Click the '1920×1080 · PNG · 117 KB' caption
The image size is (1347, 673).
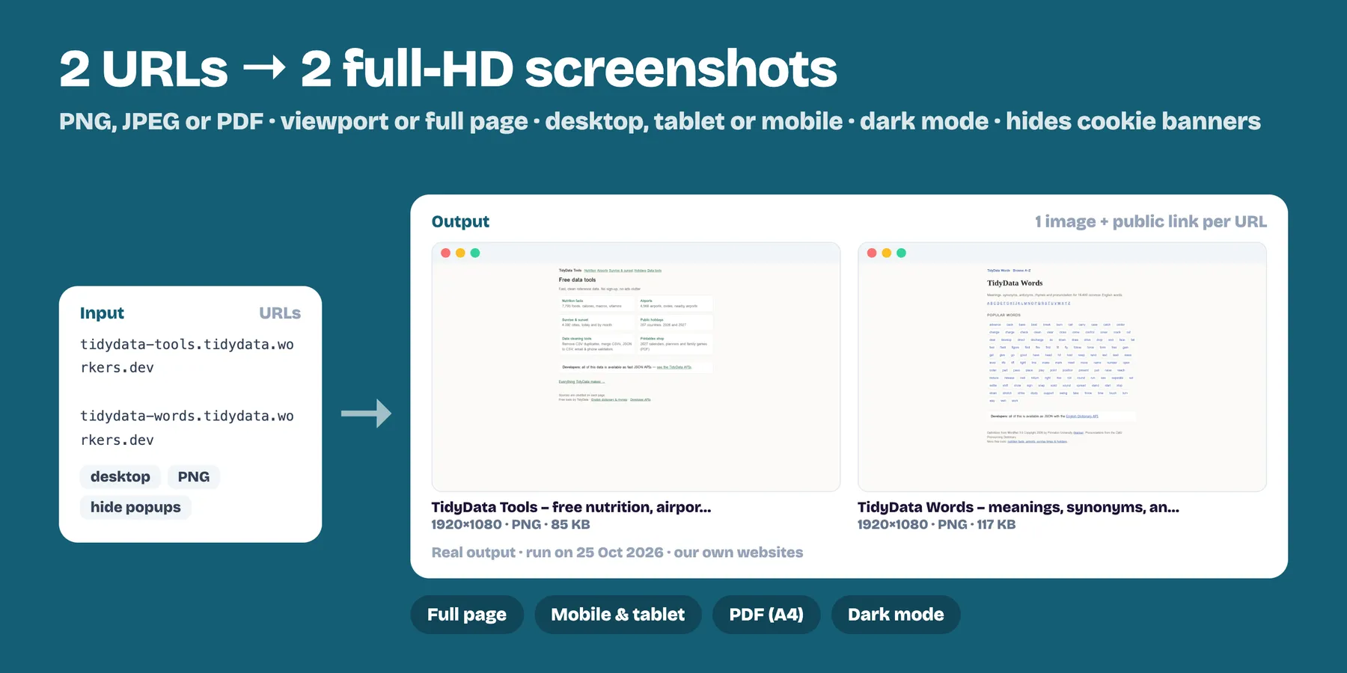coord(936,524)
